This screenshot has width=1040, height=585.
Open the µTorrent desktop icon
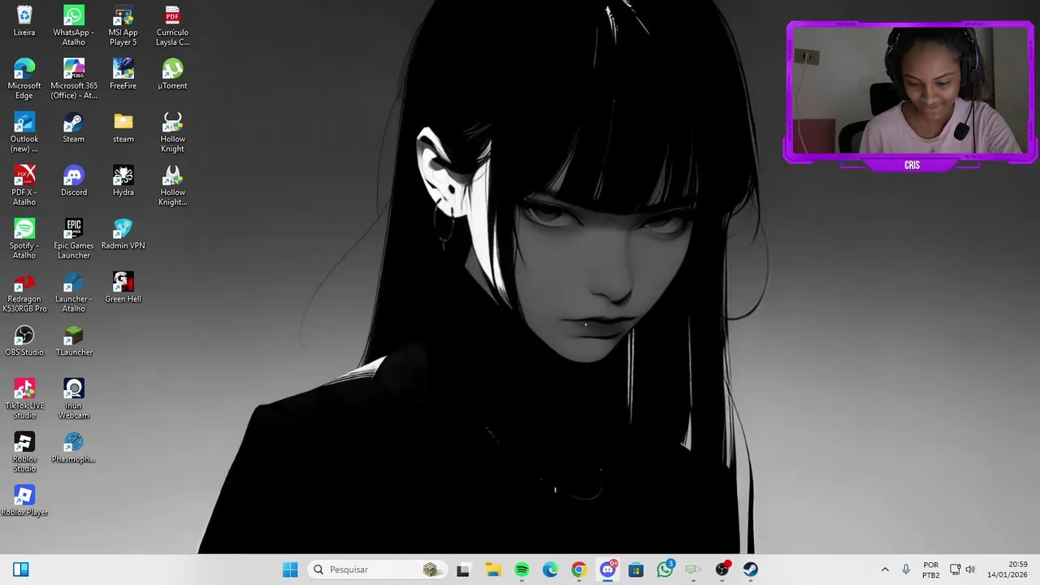172,74
